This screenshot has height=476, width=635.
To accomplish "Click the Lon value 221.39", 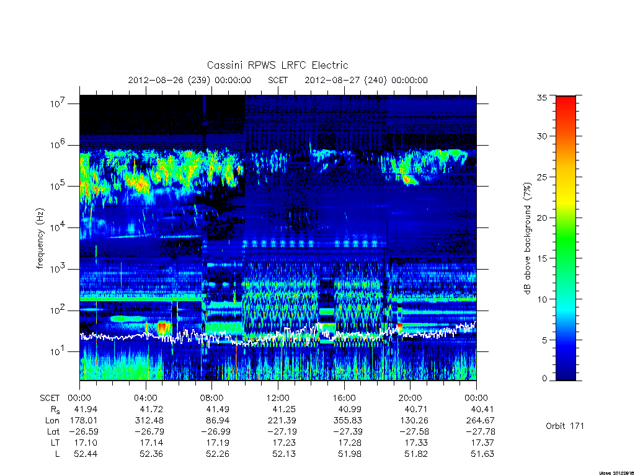I will pyautogui.click(x=282, y=421).
